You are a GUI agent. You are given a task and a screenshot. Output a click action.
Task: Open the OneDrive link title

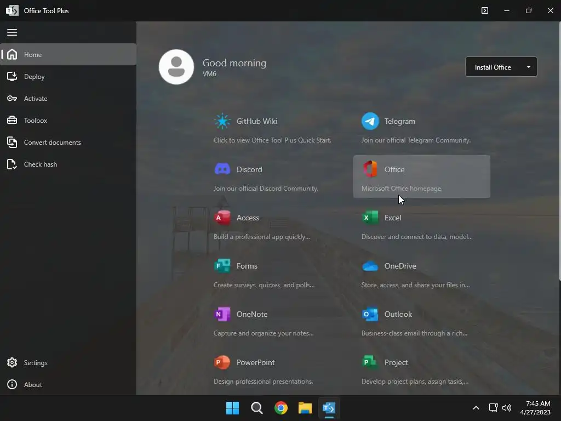pos(400,266)
